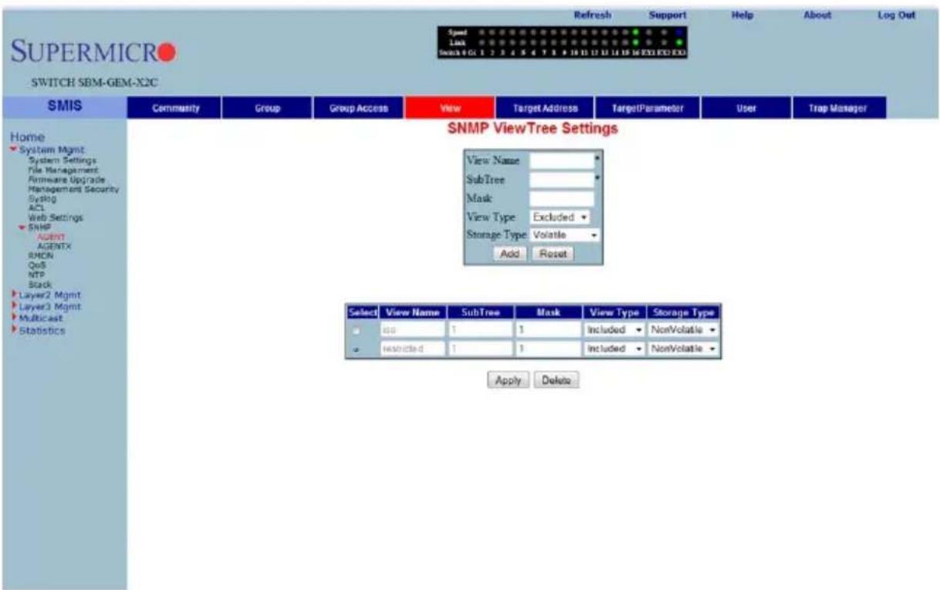
Task: Switch to the Group tab
Action: 266,109
